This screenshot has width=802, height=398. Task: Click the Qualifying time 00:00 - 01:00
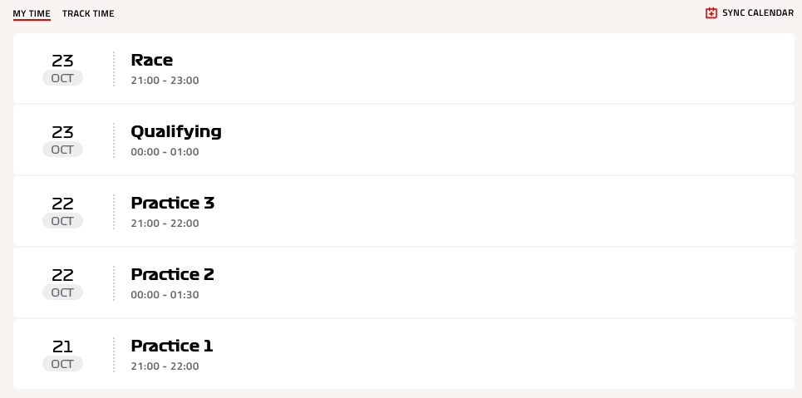[165, 152]
